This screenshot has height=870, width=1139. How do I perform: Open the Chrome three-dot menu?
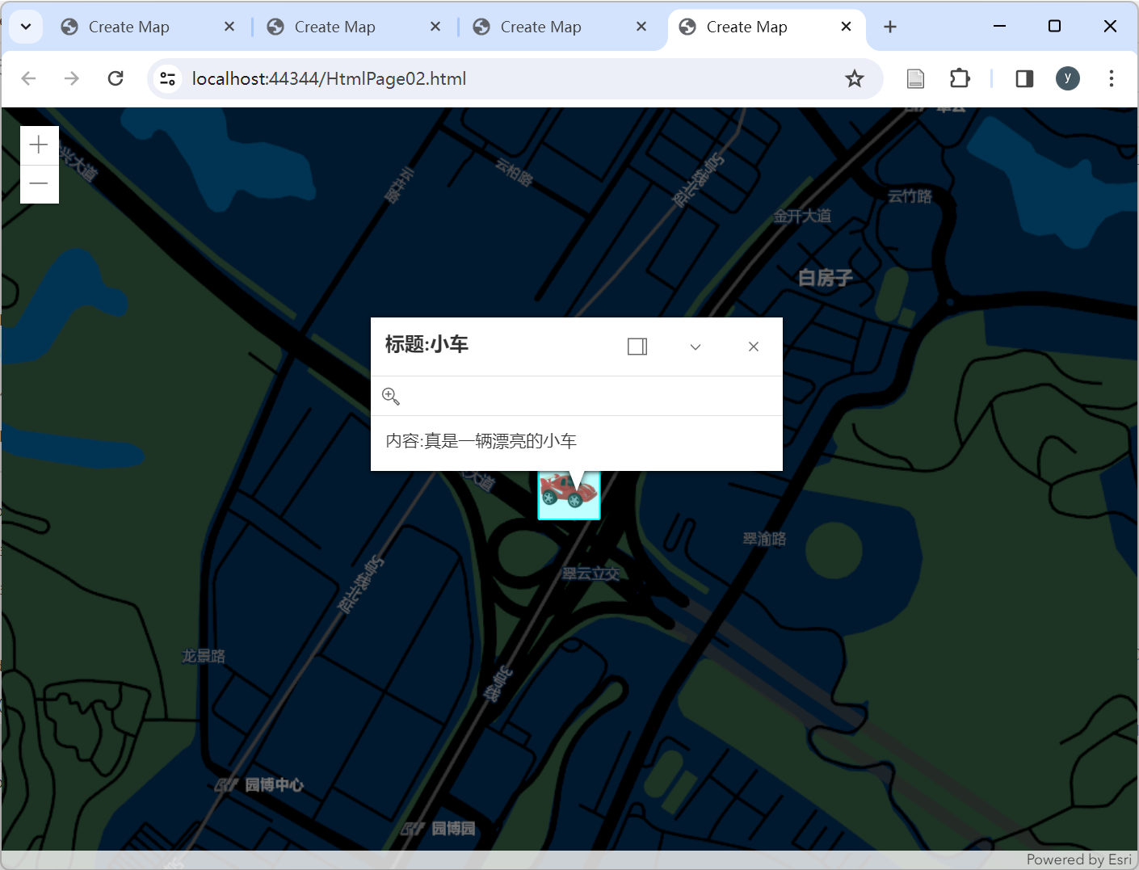[x=1112, y=78]
